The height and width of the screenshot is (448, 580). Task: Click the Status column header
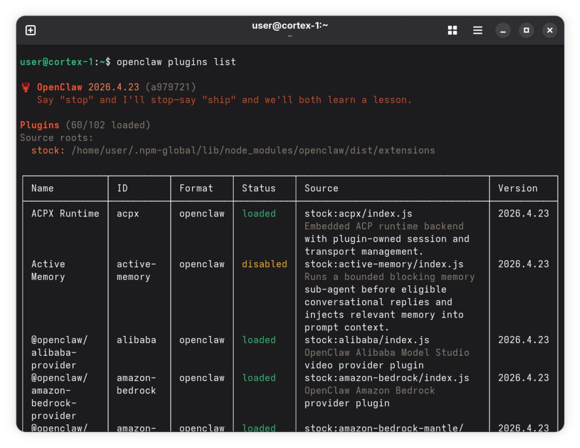click(x=259, y=188)
